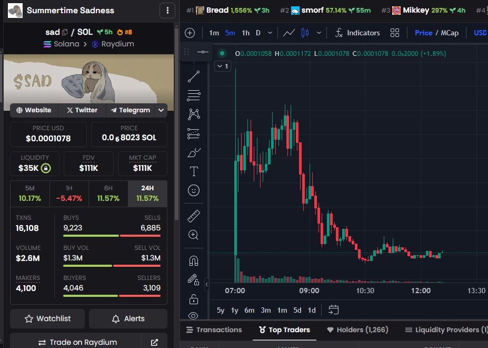Select the ruler measure tool
Viewport: 488px width, 348px height.
pyautogui.click(x=194, y=216)
